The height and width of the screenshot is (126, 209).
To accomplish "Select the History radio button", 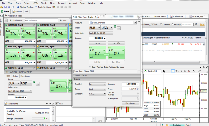I will [172, 24].
